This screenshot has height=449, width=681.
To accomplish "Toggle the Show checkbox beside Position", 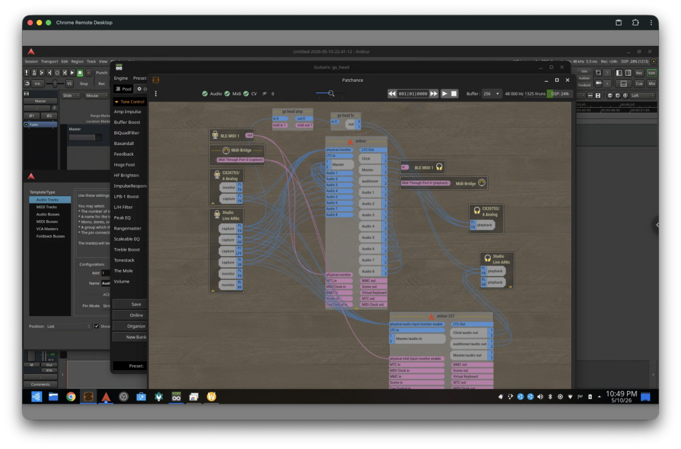I will [x=96, y=326].
